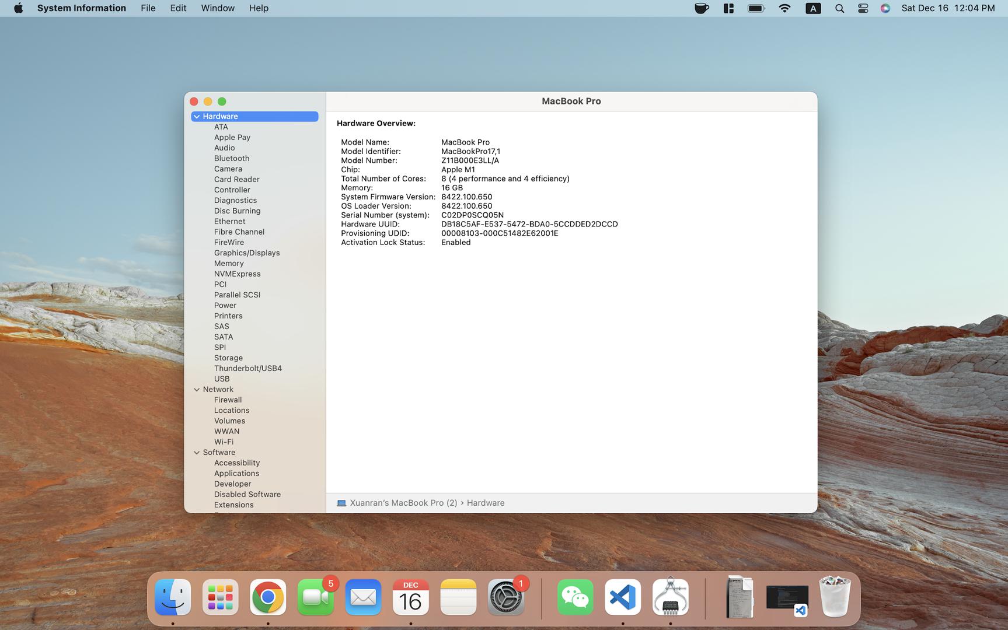Select ATA in sidebar
Viewport: 1008px width, 630px height.
click(221, 127)
